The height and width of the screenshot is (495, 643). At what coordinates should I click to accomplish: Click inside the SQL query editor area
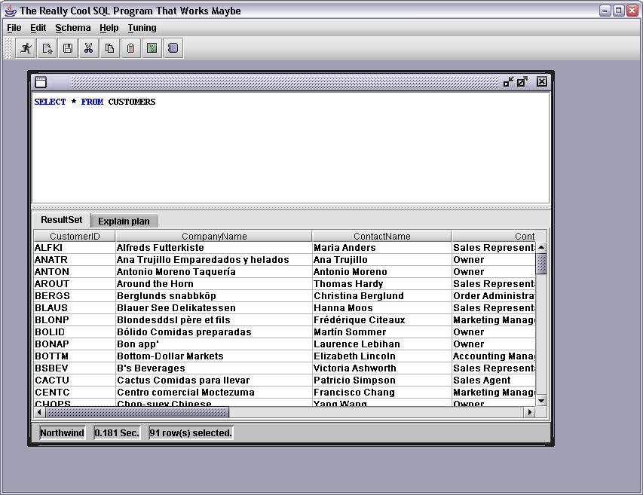coord(290,151)
